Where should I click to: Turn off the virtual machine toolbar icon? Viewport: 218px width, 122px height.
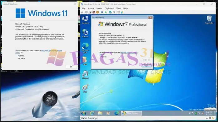(90, 12)
